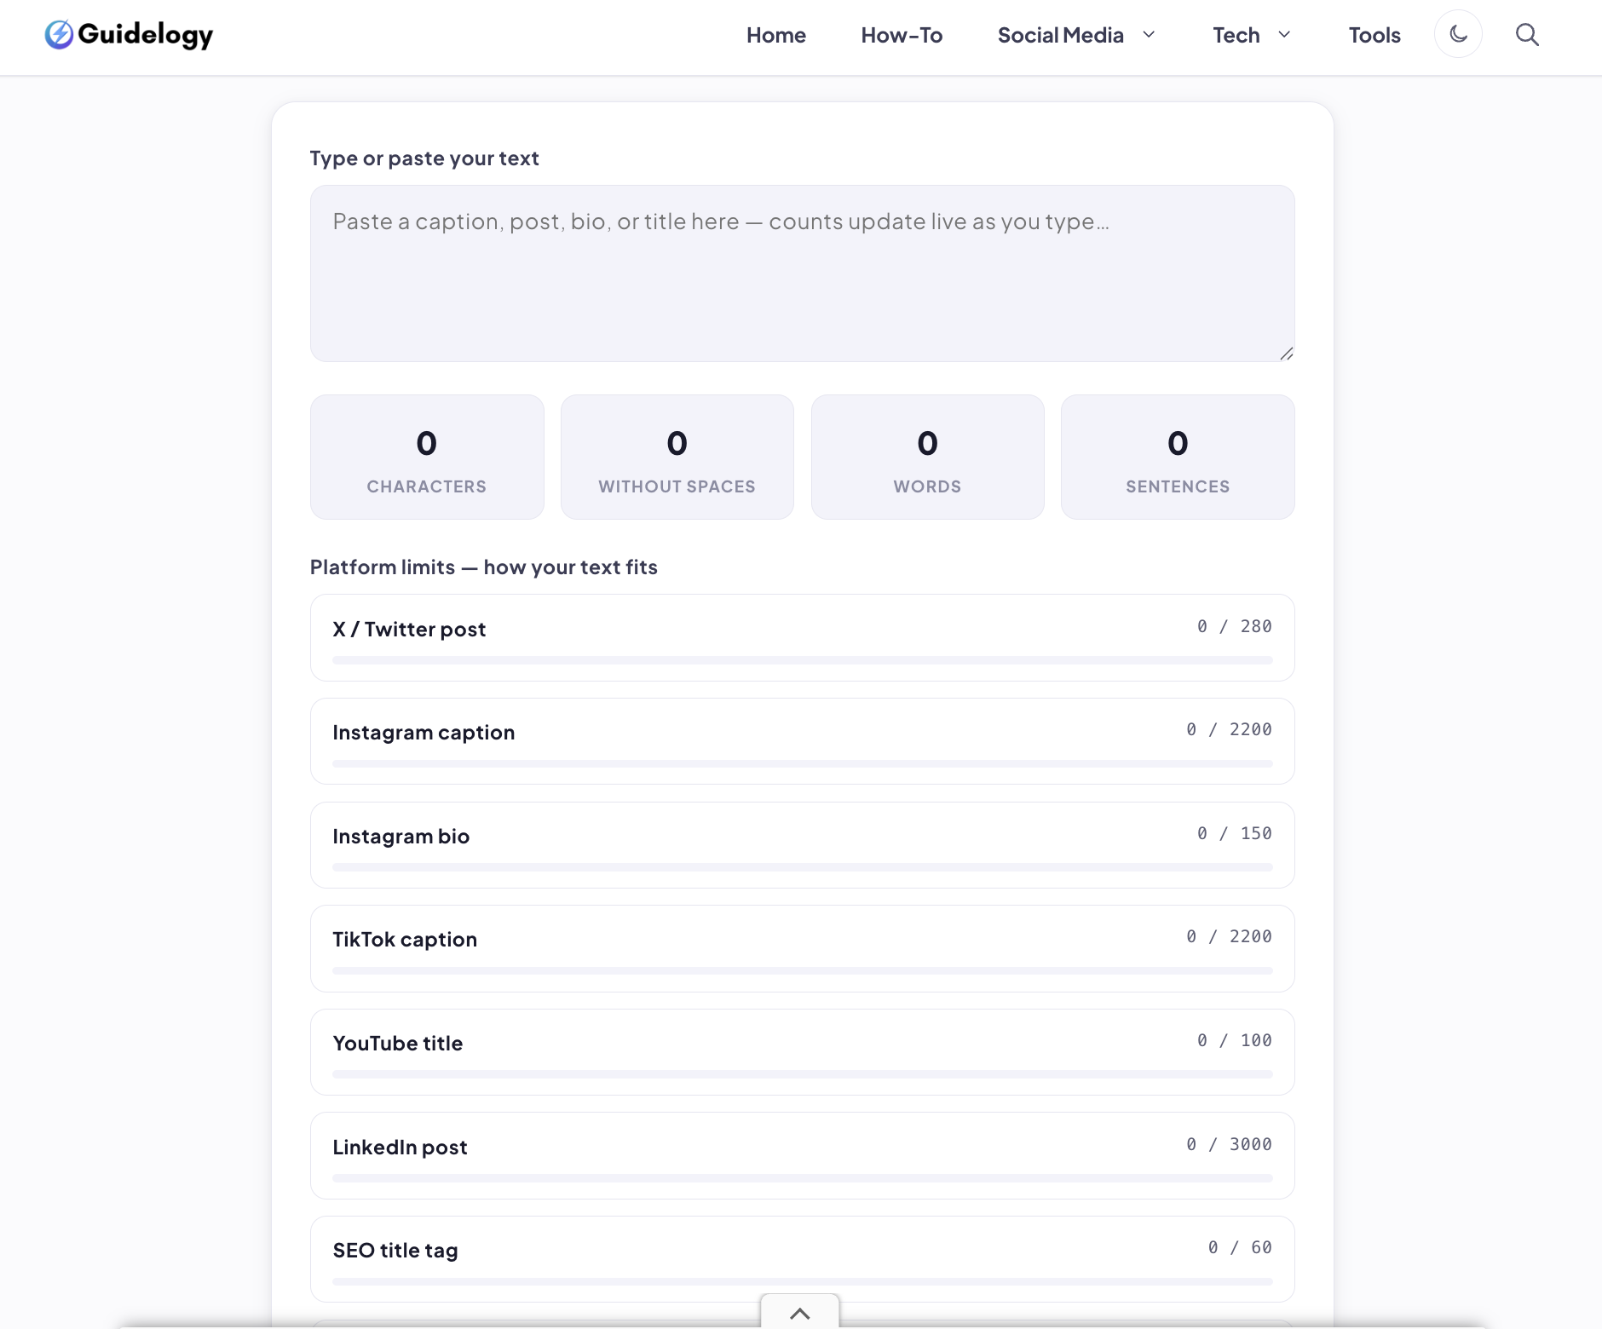Select the Without Spaces count card
The image size is (1602, 1329).
point(677,457)
